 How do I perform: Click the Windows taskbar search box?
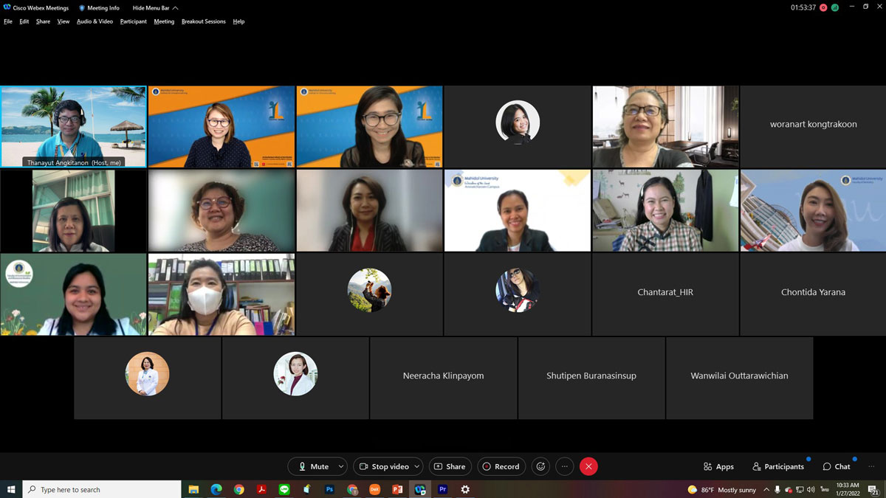(103, 489)
